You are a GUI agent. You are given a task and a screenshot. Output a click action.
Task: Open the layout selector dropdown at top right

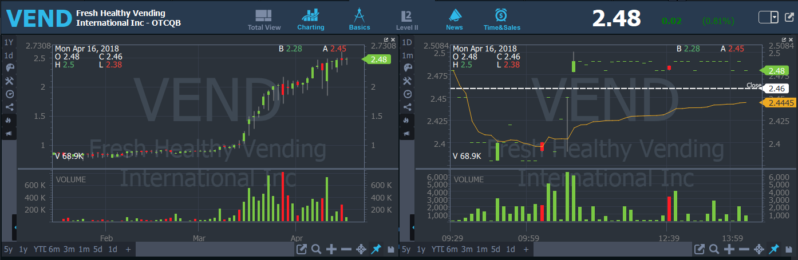768,17
